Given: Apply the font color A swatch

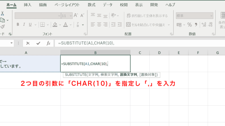Looking at the screenshot, I should click(66, 24).
